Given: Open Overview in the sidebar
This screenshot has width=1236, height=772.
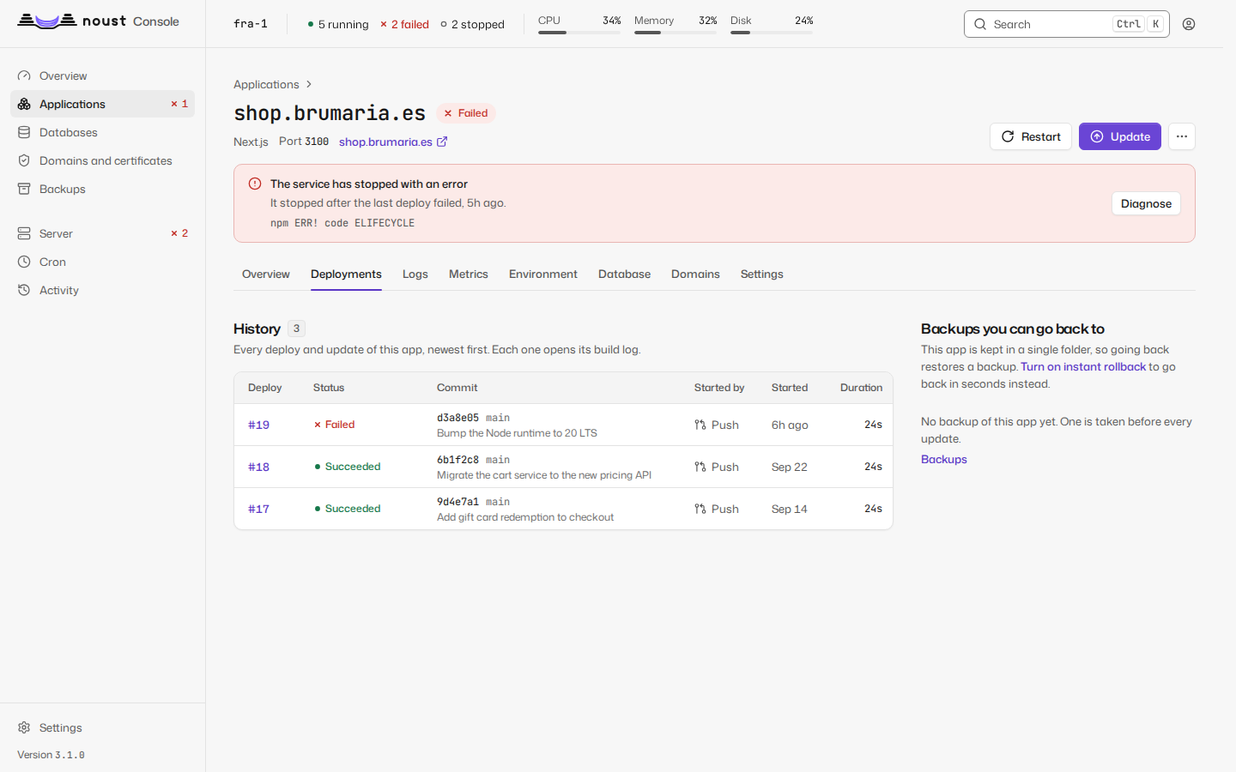Looking at the screenshot, I should (x=102, y=75).
